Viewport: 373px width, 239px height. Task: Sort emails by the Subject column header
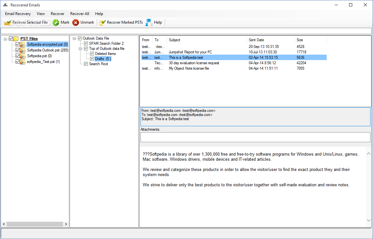[x=207, y=40]
